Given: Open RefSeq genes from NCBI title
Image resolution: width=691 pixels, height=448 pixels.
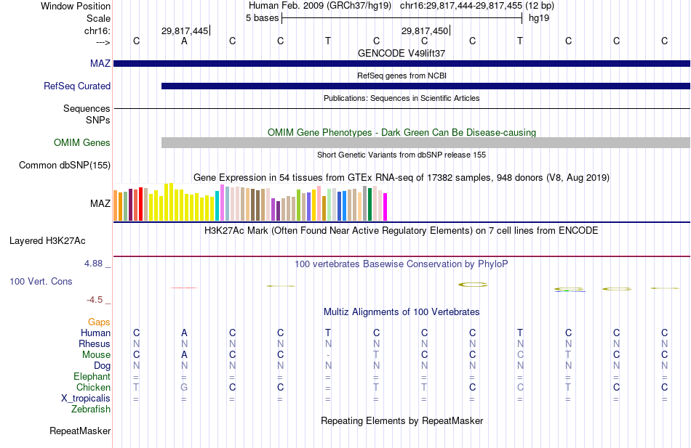Looking at the screenshot, I should point(402,76).
